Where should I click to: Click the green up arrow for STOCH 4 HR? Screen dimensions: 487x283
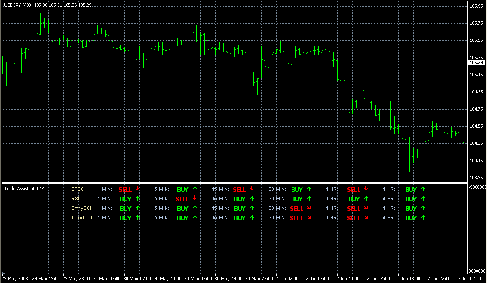(423, 189)
